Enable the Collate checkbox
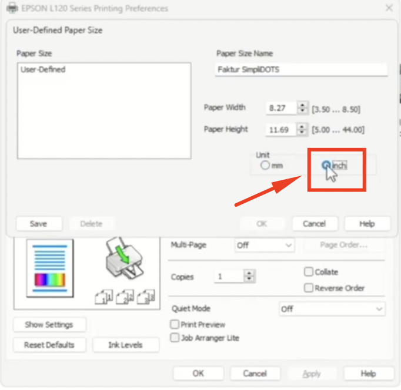 pyautogui.click(x=309, y=272)
